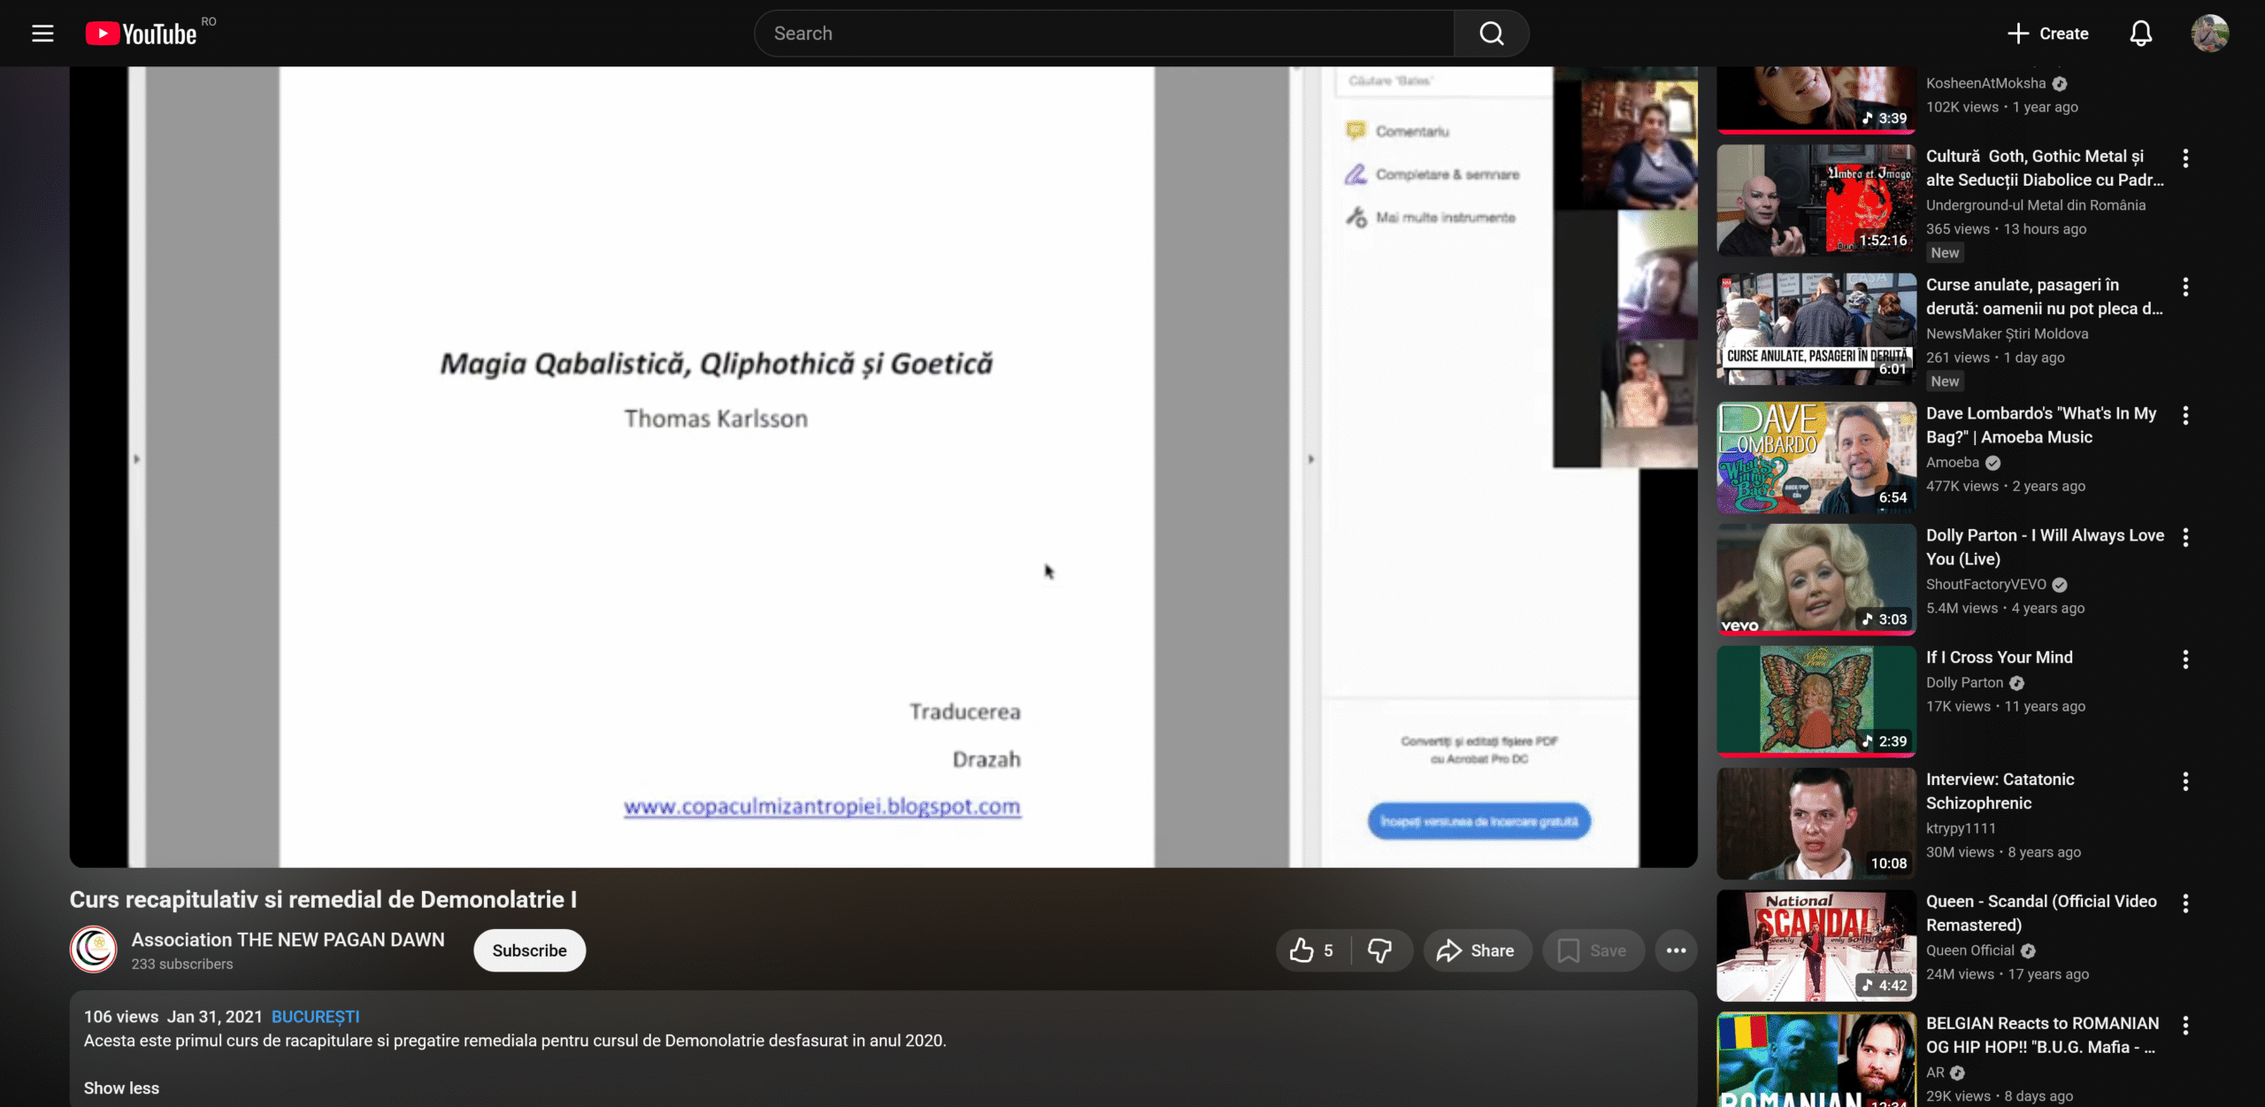
Task: Dislike the video with thumbs down
Action: click(1379, 950)
